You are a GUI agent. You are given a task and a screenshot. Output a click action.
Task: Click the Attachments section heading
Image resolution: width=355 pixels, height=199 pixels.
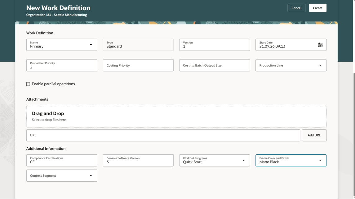tap(37, 99)
